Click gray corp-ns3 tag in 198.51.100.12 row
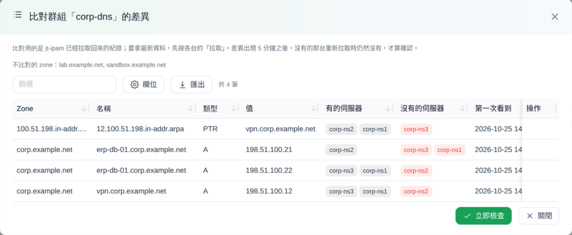The width and height of the screenshot is (572, 235). pos(341,192)
